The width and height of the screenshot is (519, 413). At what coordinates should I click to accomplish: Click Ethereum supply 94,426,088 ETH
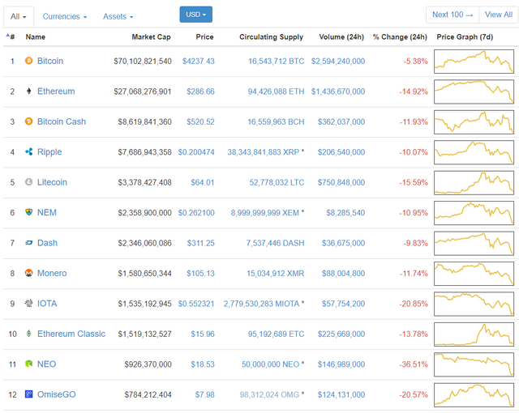pyautogui.click(x=276, y=92)
